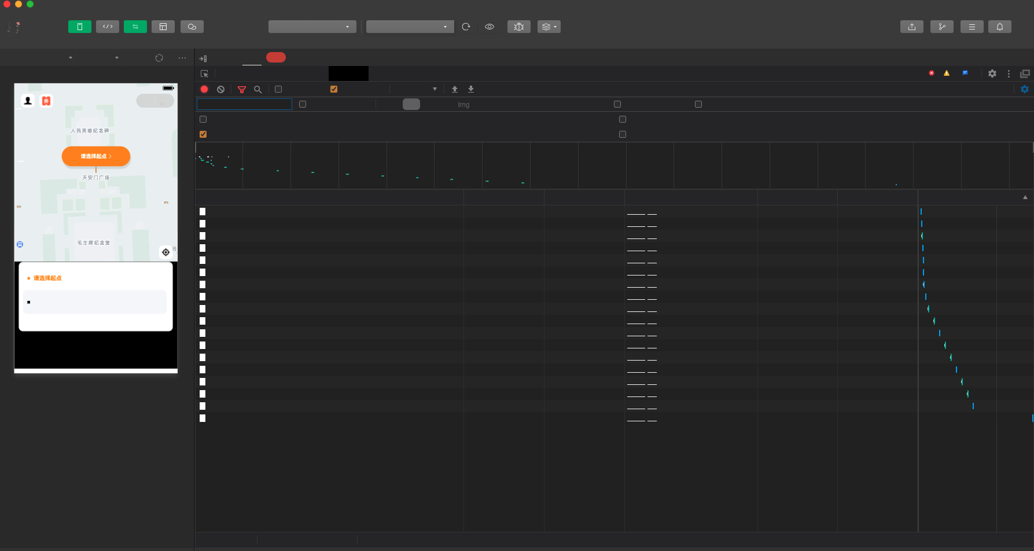Click the red error count indicator

click(x=932, y=73)
